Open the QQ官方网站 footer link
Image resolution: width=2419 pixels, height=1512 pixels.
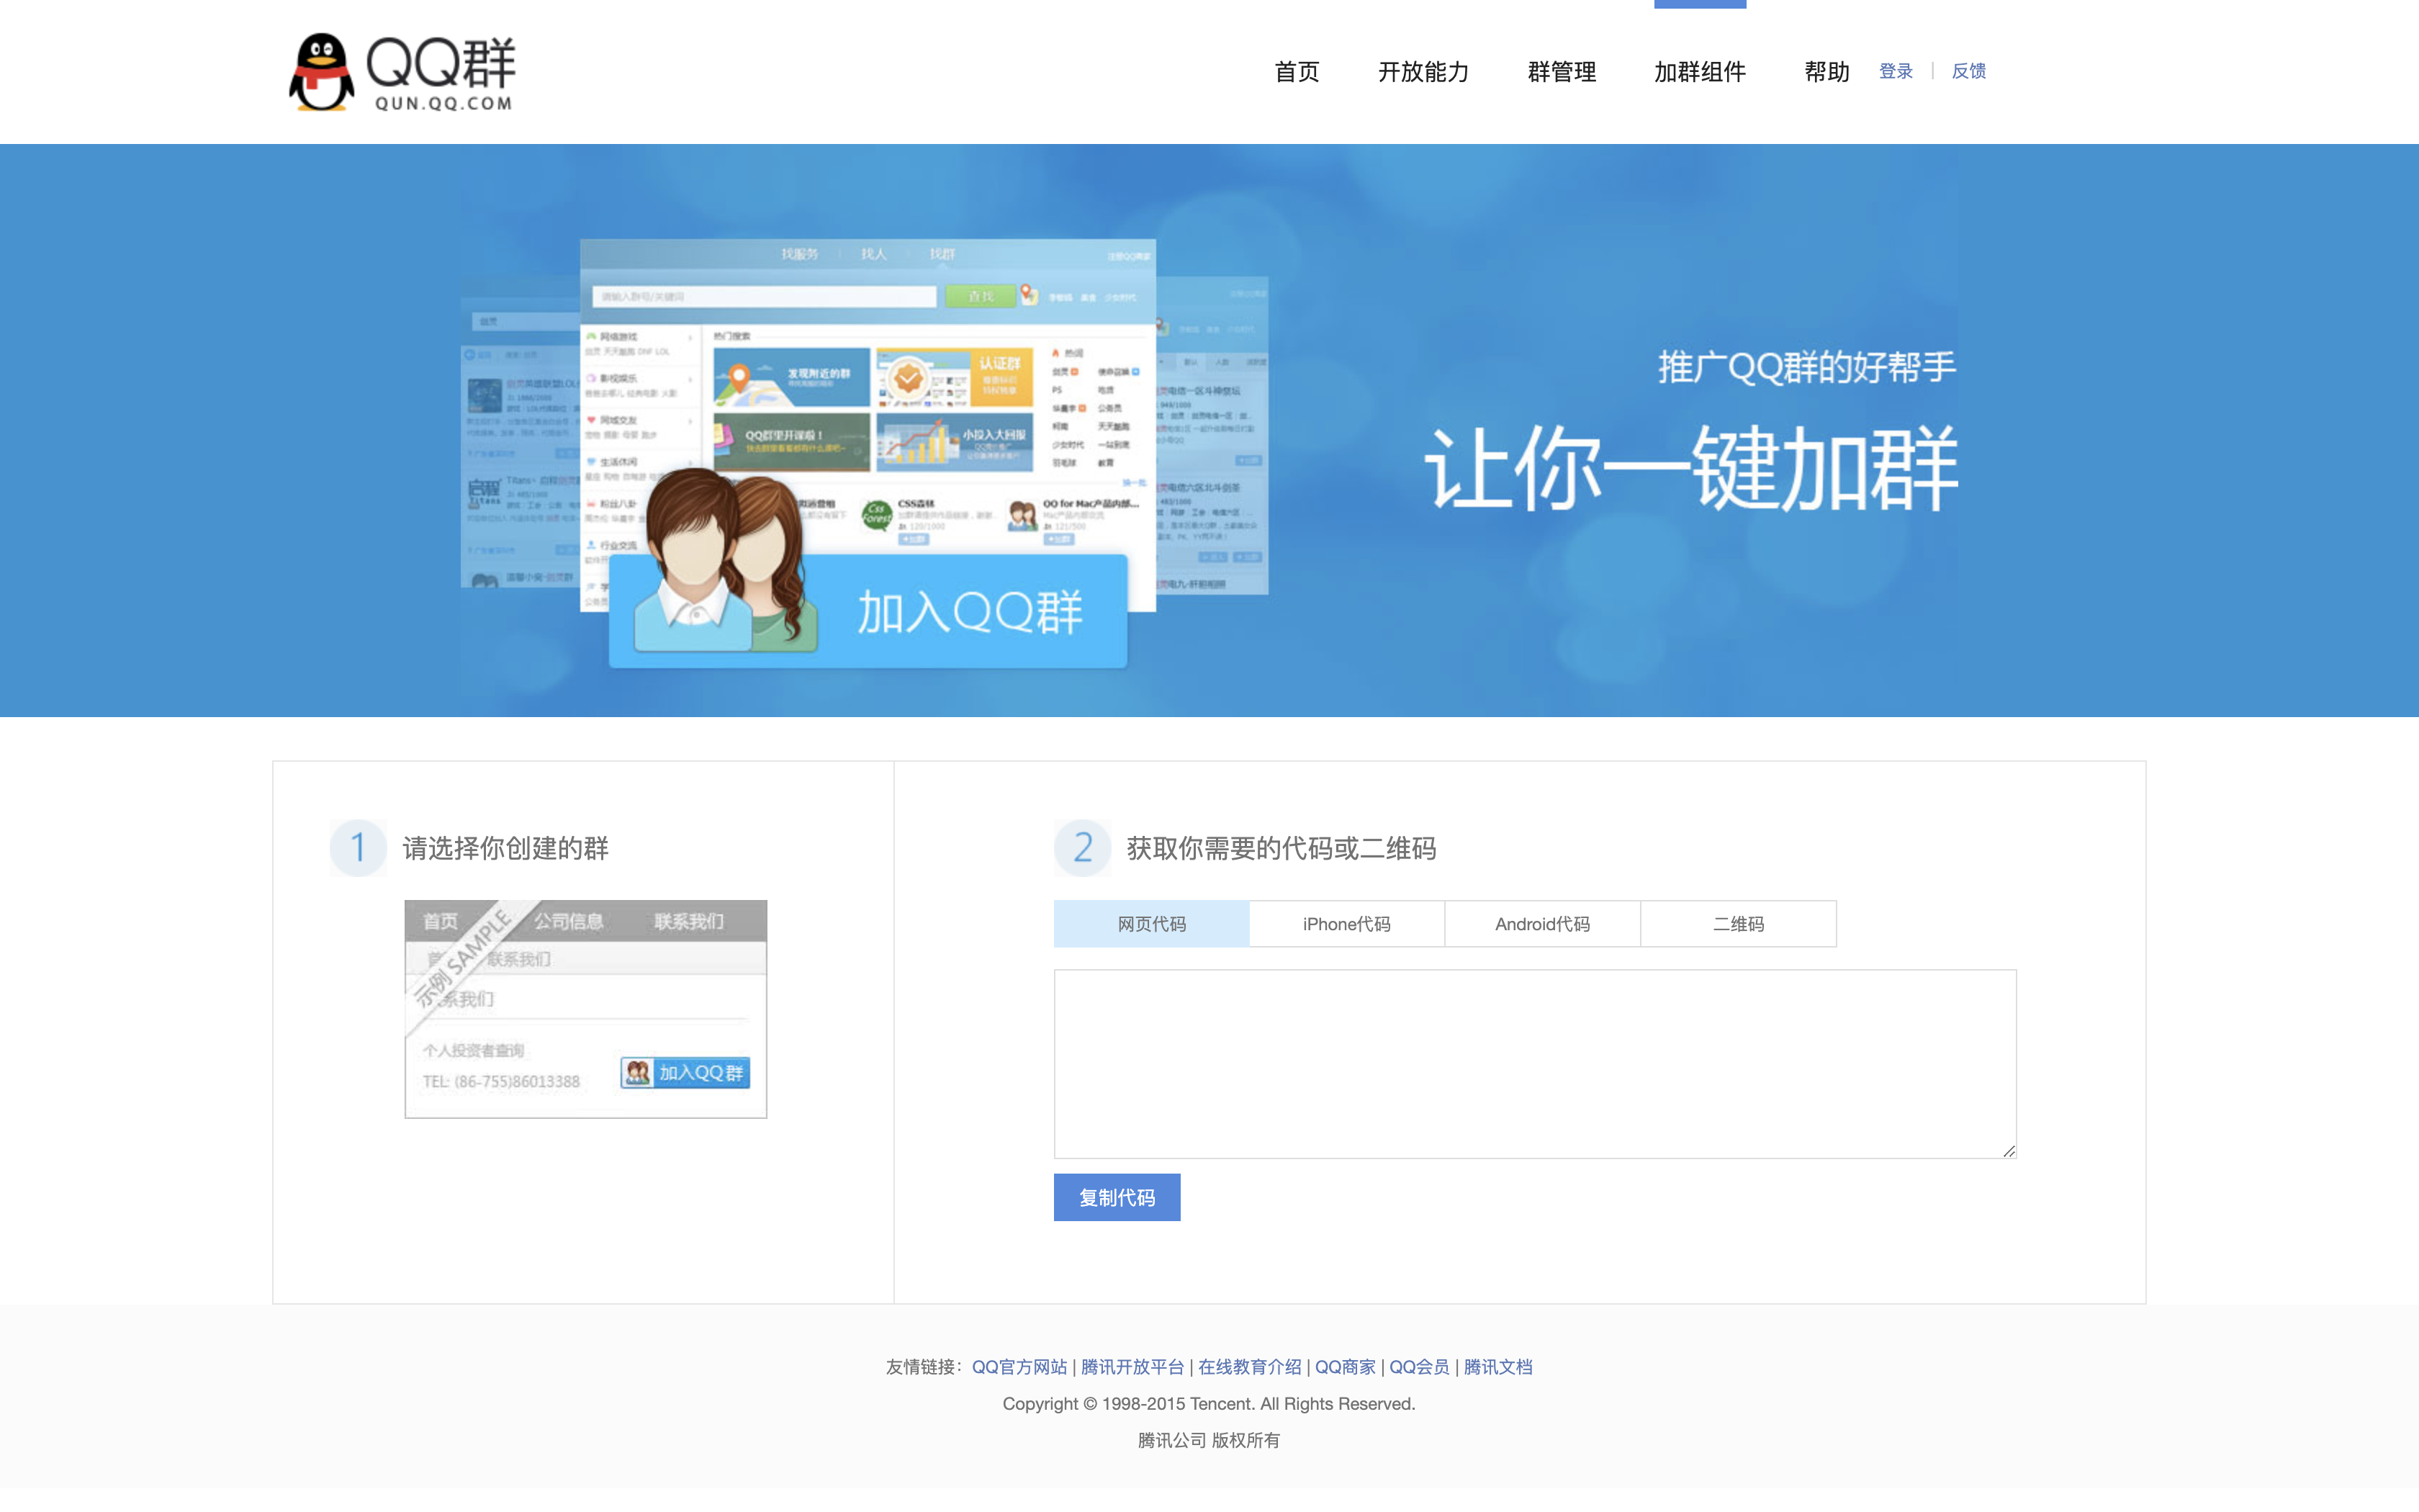1019,1367
